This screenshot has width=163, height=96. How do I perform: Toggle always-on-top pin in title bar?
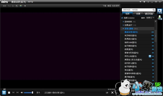pos(140,2)
